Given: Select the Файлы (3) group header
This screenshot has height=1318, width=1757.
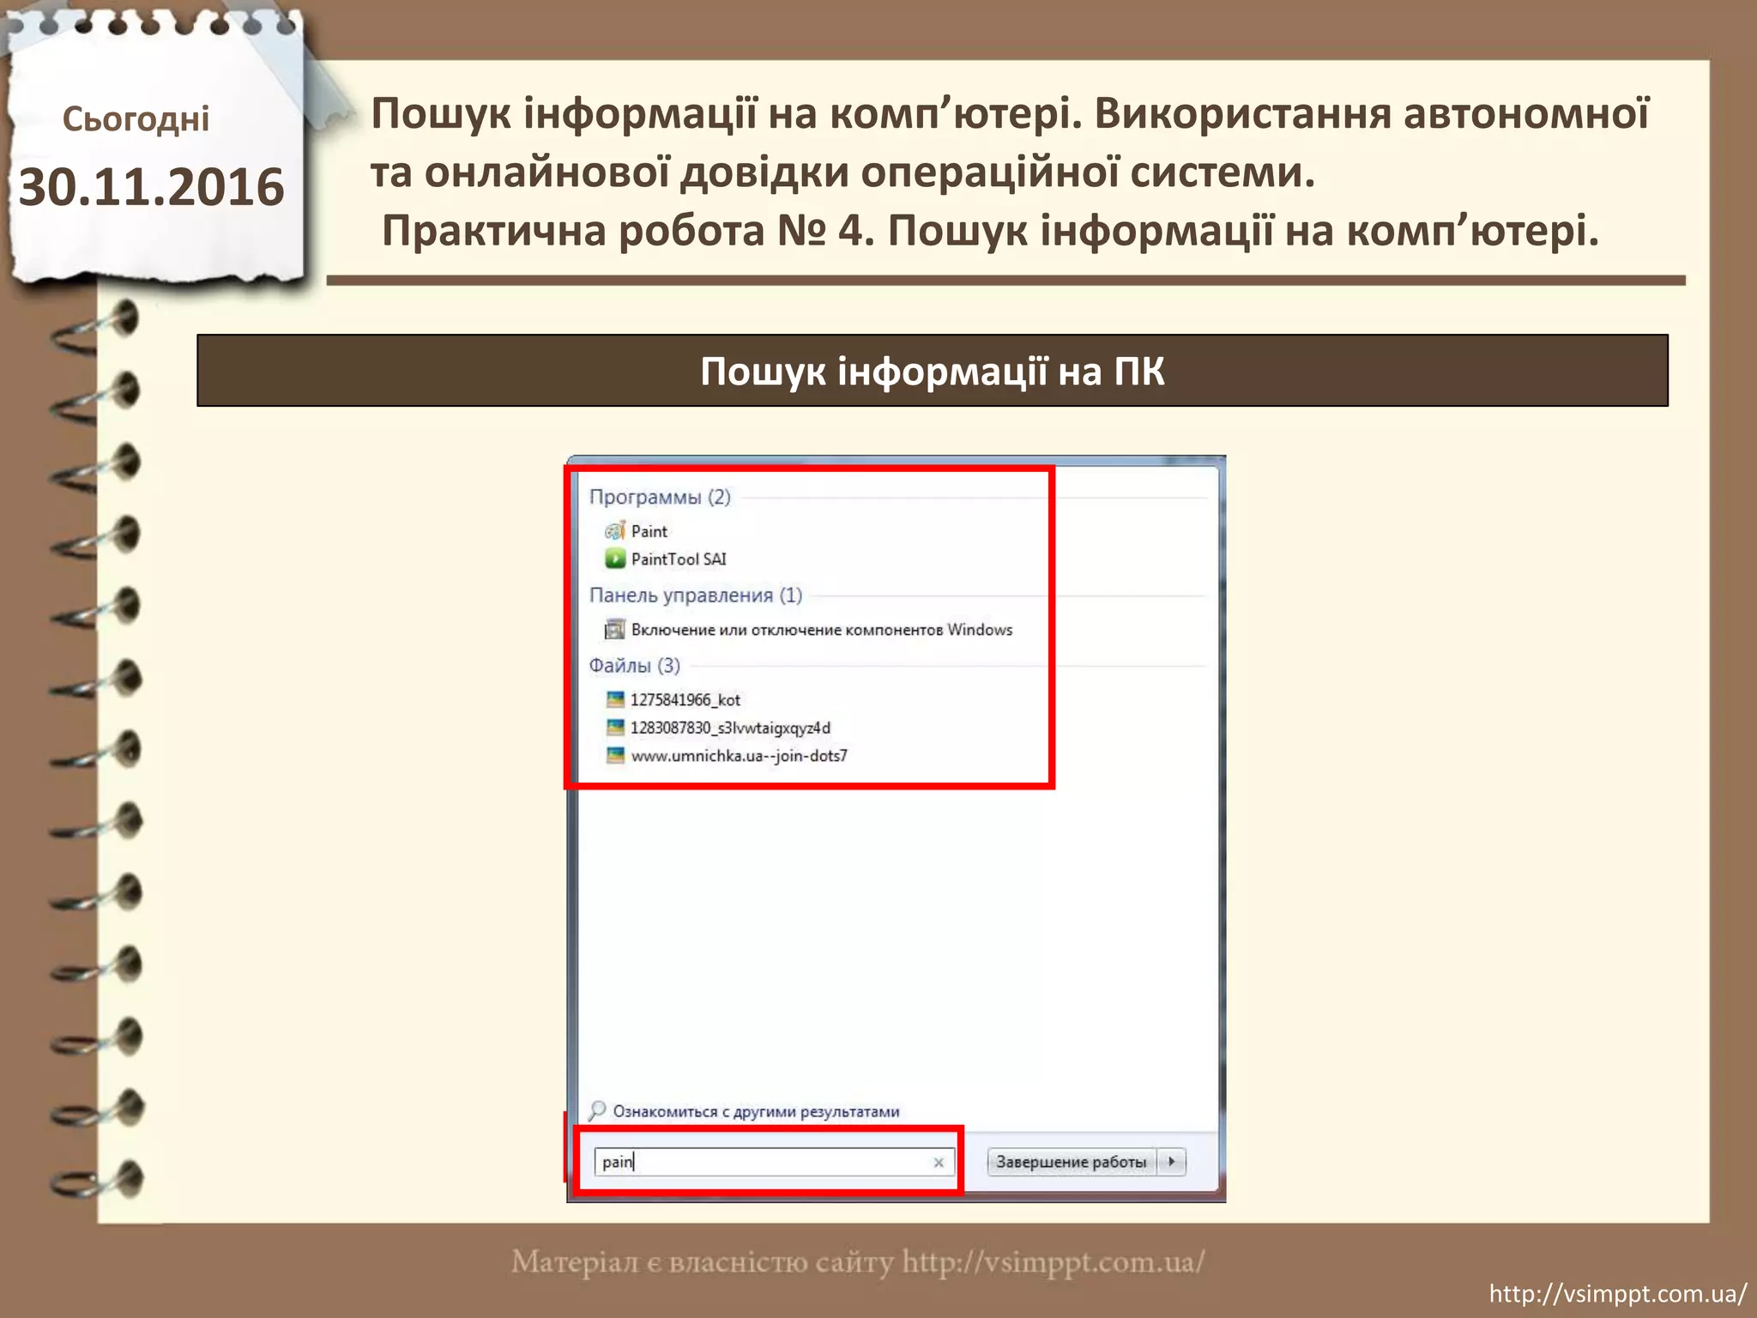Looking at the screenshot, I should click(x=634, y=665).
